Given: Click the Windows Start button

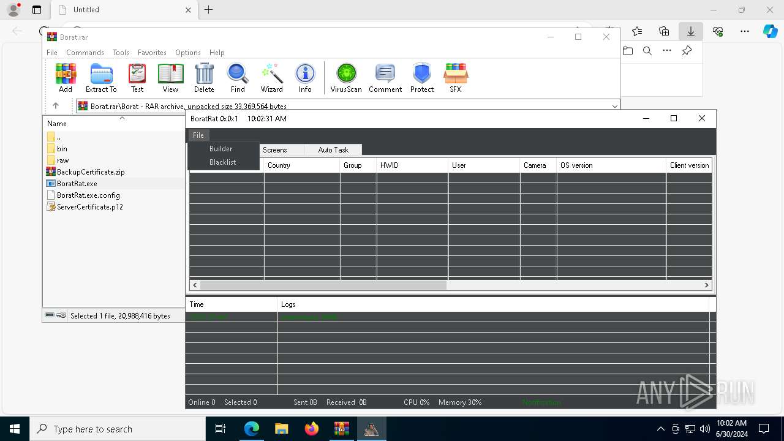Looking at the screenshot, I should pos(15,429).
